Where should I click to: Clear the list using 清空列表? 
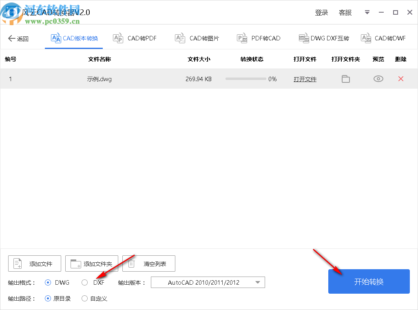point(149,263)
